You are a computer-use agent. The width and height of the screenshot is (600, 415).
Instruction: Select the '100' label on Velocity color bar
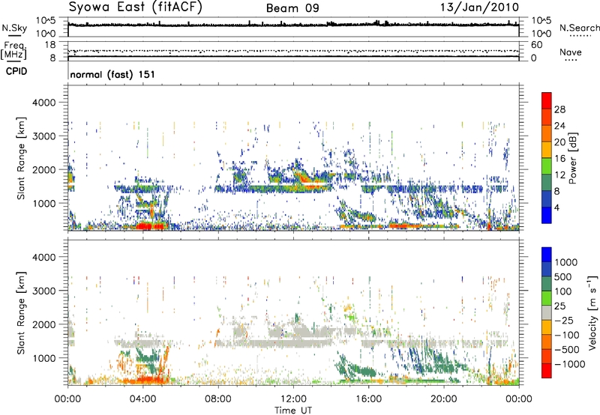click(563, 291)
